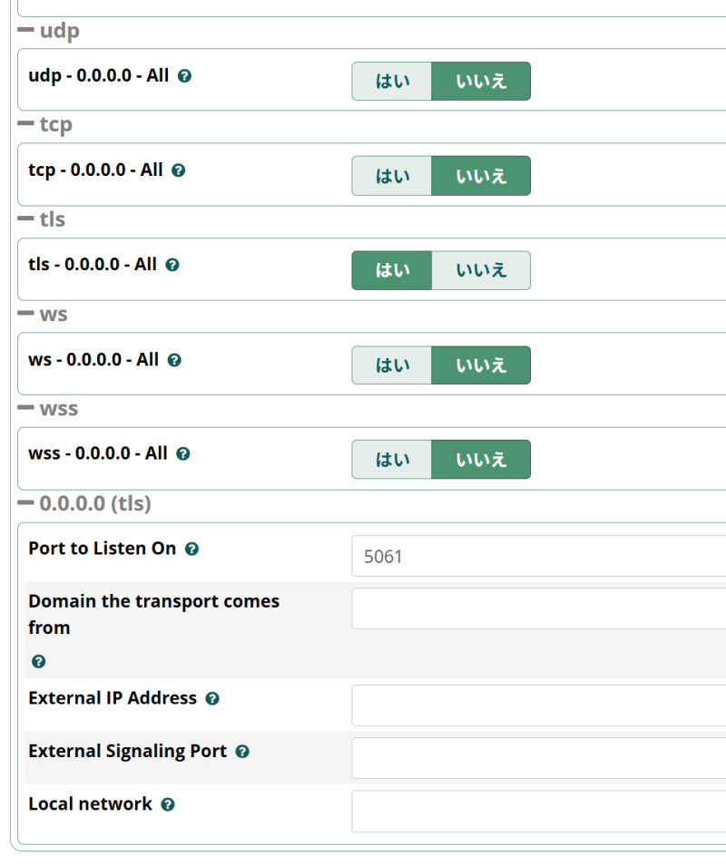Open help for Port to Listen On

(x=191, y=549)
